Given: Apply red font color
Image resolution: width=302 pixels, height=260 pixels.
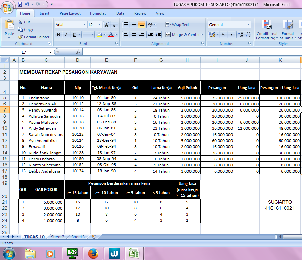Looking at the screenshot, I should pos(111,35).
